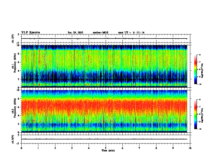
Task: Click the time axis tick label "0"
Action: (21, 148)
